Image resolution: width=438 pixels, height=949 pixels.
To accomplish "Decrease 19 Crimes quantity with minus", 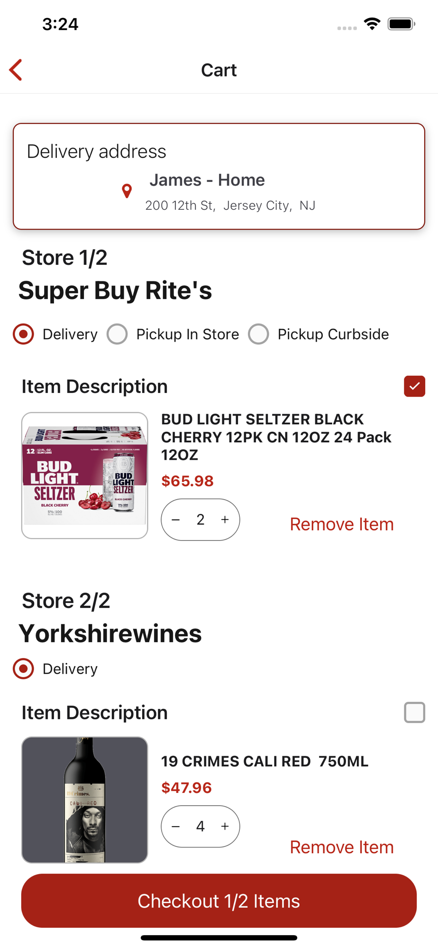I will 176,826.
